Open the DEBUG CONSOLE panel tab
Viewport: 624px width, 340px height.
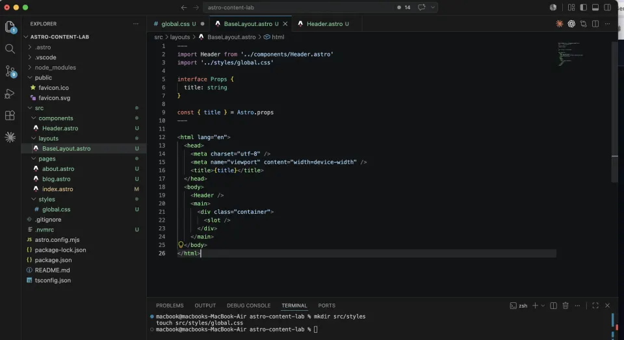(x=248, y=306)
